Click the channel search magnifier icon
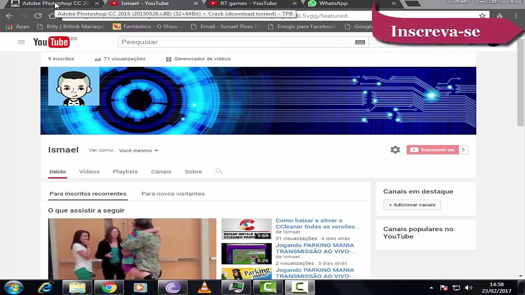Viewport: 525px width, 295px height. 219,171
